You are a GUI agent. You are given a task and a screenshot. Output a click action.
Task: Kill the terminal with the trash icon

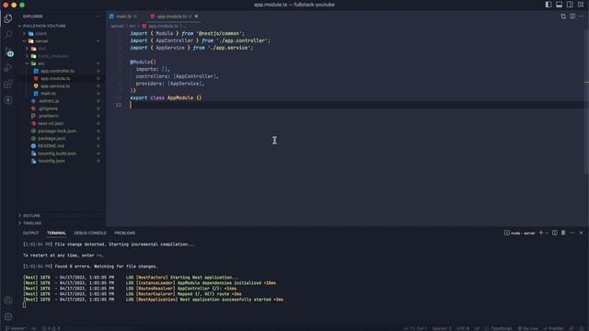[x=563, y=233]
